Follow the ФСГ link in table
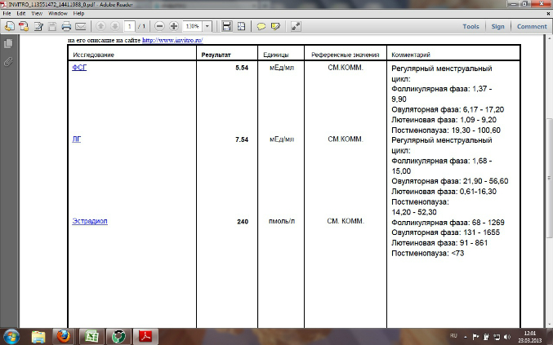 click(x=79, y=69)
